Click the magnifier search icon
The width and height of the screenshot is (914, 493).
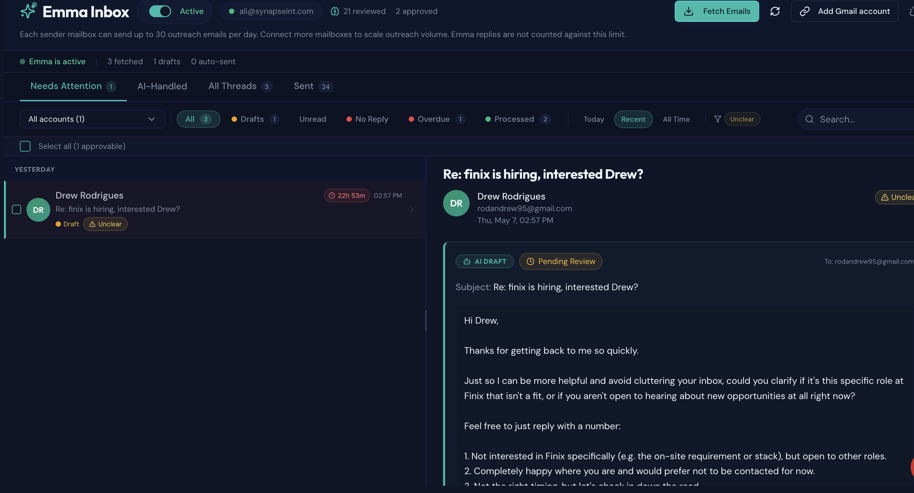[809, 119]
